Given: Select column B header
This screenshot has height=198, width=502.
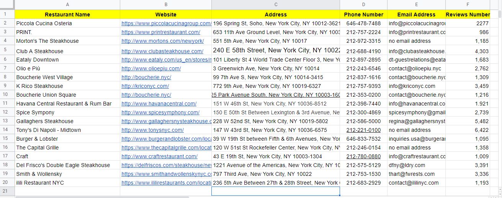Looking at the screenshot, I should pyautogui.click(x=166, y=5).
